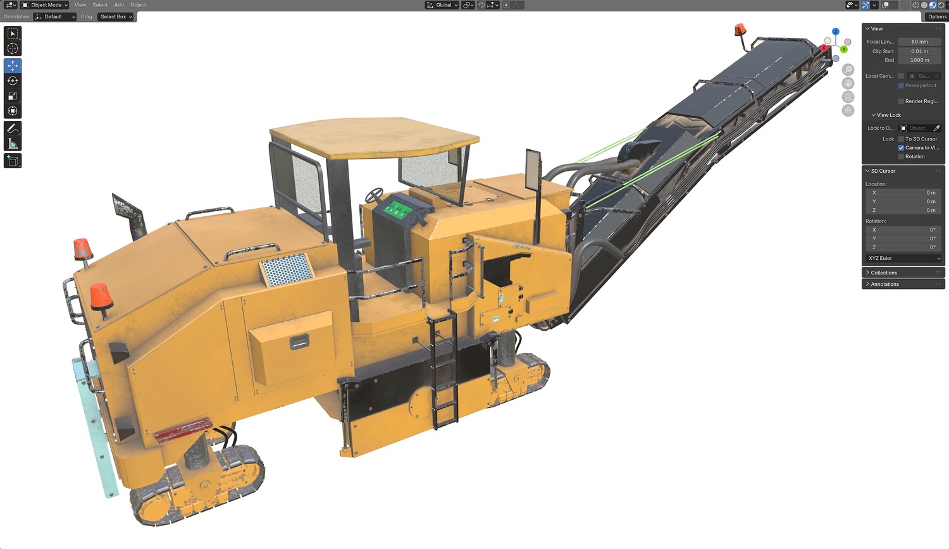Toggle camera view with camera icon
This screenshot has width=949, height=549.
pyautogui.click(x=848, y=97)
